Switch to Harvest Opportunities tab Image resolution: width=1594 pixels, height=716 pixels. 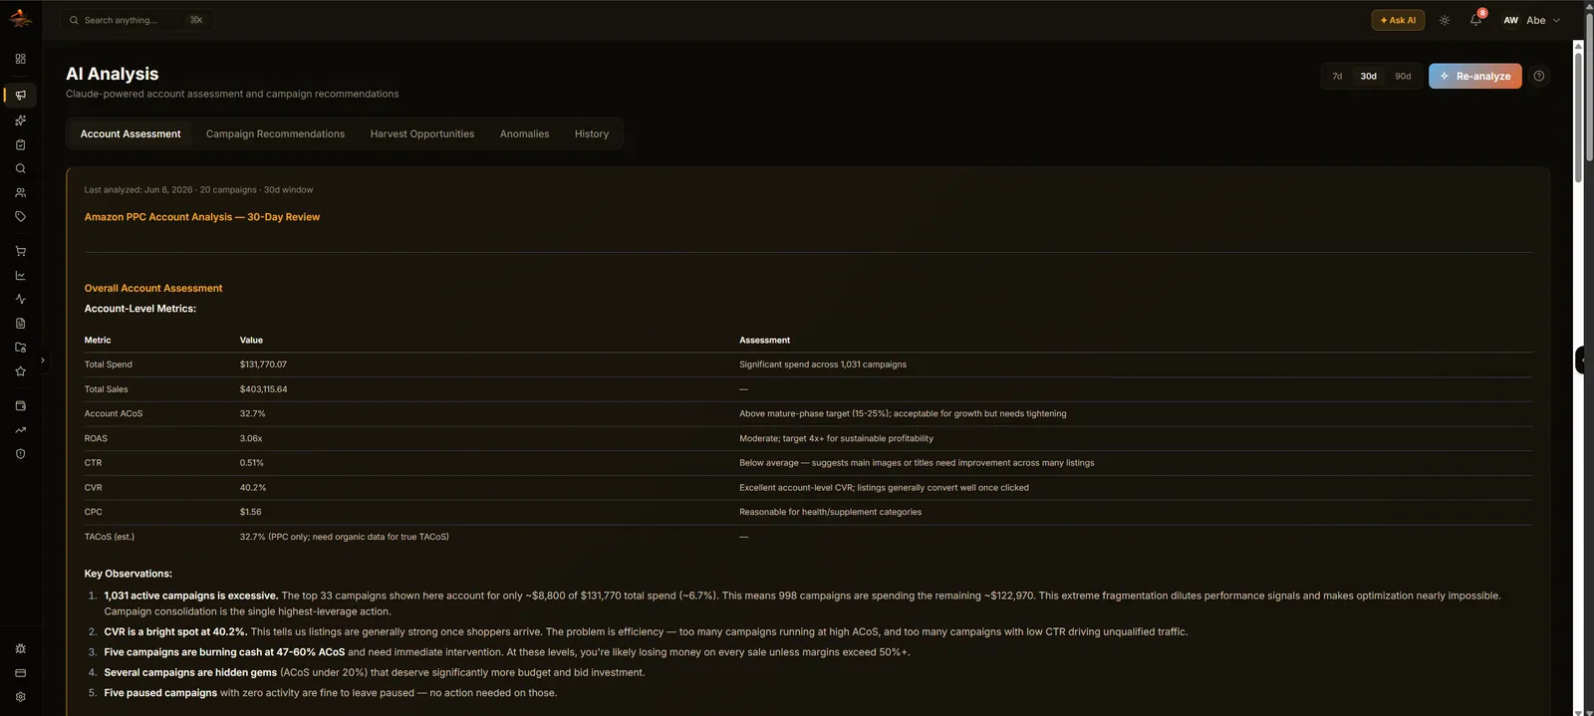tap(422, 133)
